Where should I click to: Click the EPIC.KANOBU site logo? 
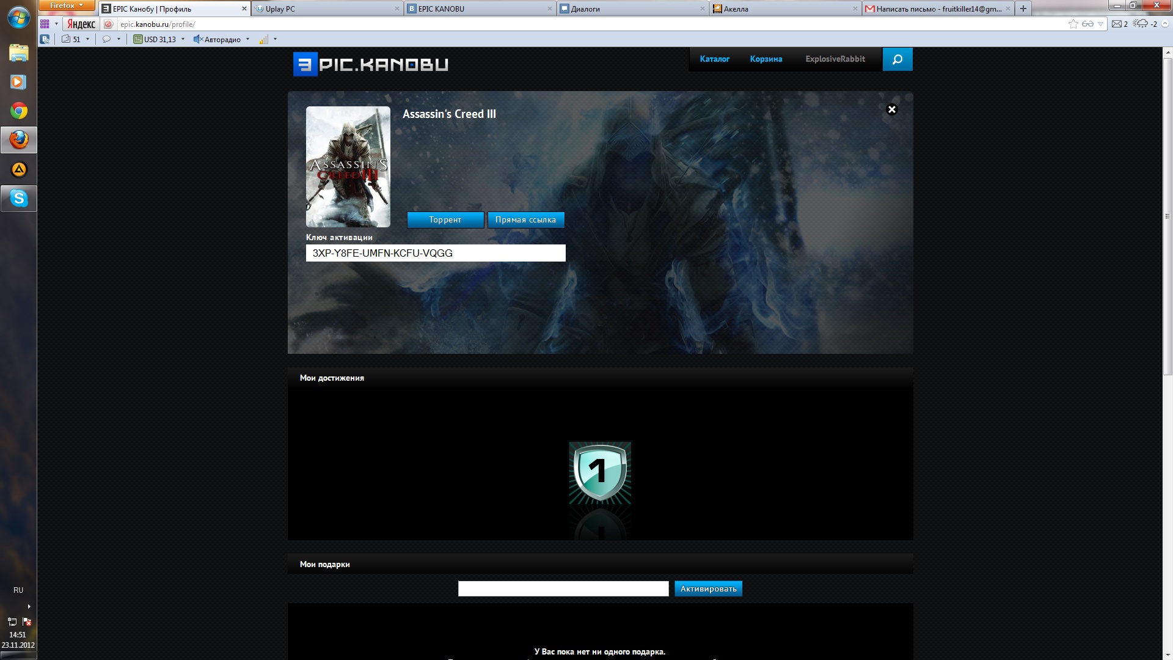click(x=371, y=64)
